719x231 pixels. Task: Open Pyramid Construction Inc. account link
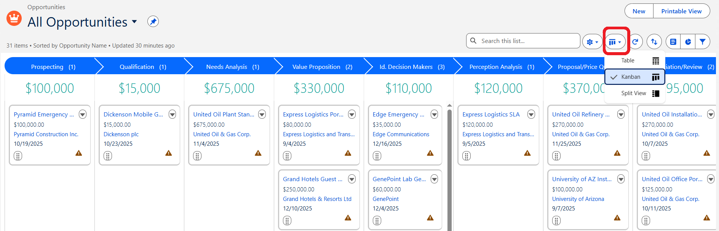46,134
